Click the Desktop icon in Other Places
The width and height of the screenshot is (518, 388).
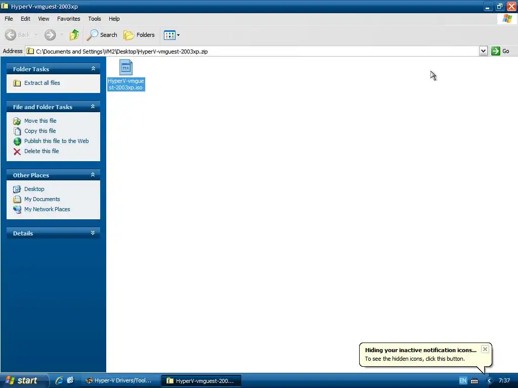(17, 189)
